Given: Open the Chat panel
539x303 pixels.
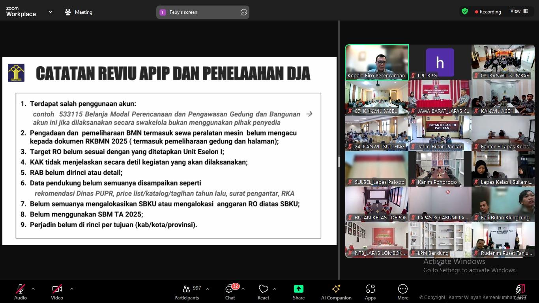Looking at the screenshot, I should click(x=230, y=292).
